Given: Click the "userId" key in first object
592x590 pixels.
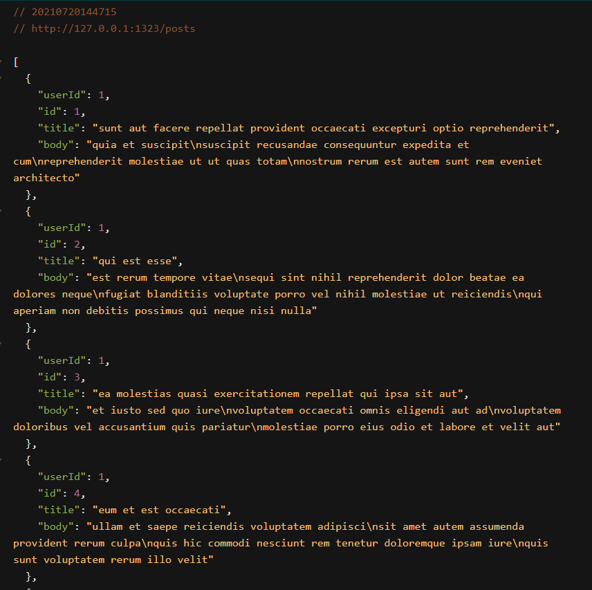Looking at the screenshot, I should [x=62, y=95].
